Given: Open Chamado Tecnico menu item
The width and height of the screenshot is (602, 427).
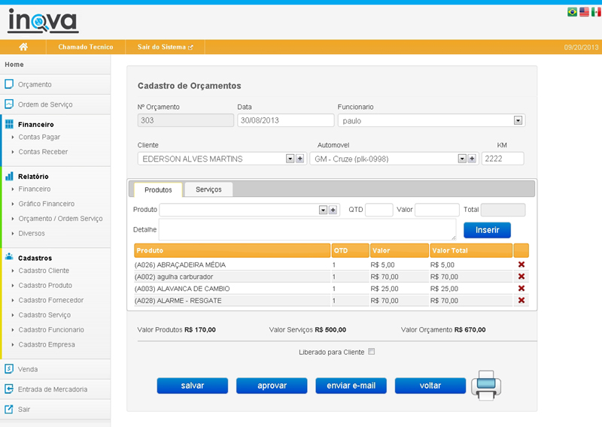Looking at the screenshot, I should pyautogui.click(x=86, y=47).
